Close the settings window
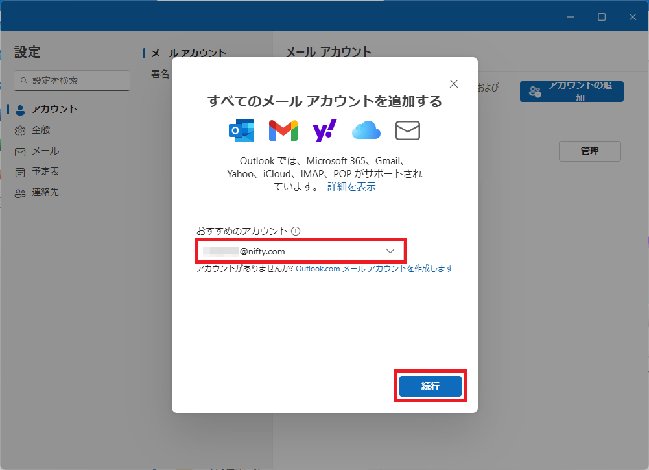 coord(632,17)
